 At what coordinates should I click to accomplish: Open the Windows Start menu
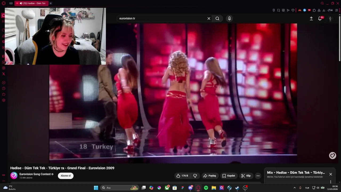[x=96, y=188]
